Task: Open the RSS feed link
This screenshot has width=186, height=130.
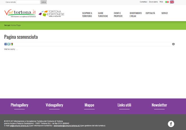Action: point(161,2)
